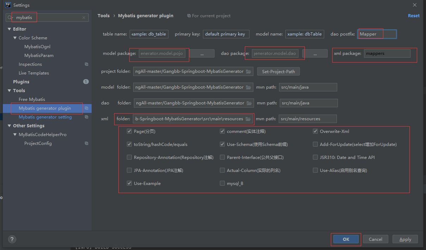Screen dimensions: 426x250
Task: Collapse the Other Settings section
Action: [10, 126]
